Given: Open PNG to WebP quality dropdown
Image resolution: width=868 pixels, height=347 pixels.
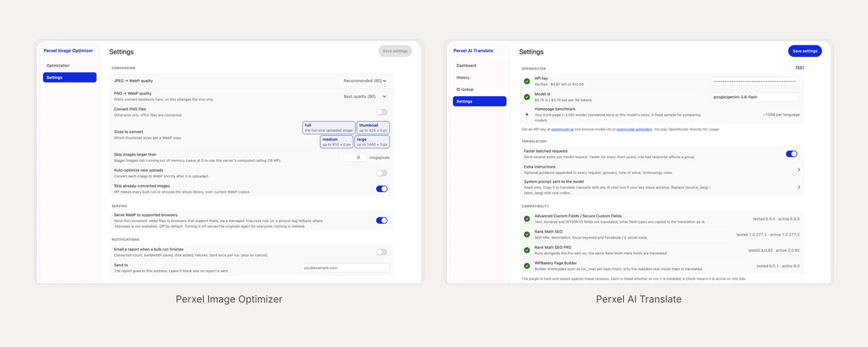Looking at the screenshot, I should tap(365, 97).
